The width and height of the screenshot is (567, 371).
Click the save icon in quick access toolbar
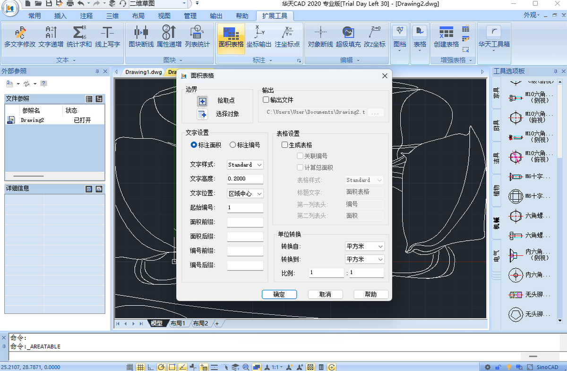click(x=49, y=4)
